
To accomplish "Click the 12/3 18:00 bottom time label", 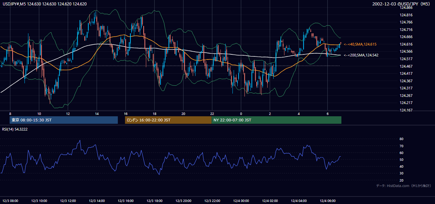I will 155,201.
